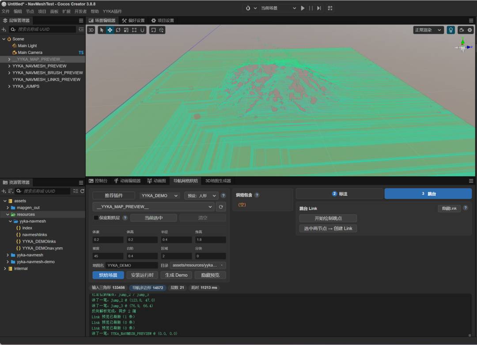The height and width of the screenshot is (345, 477).
Task: Refresh the assets panel
Action: [82, 191]
